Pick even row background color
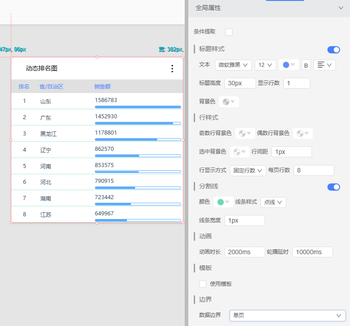Image resolution: width=350 pixels, height=326 pixels. coord(303,133)
